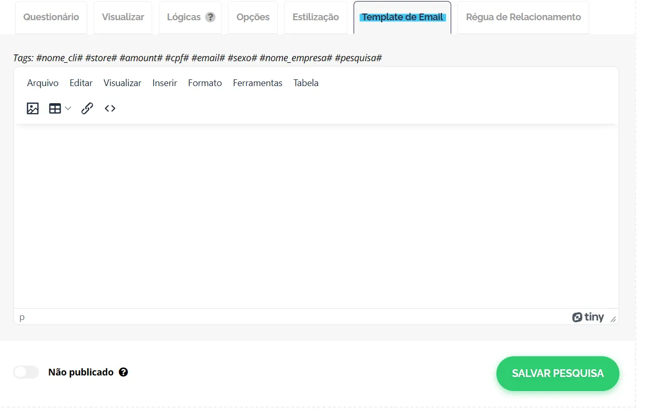Open the Arquivo menu

coord(43,83)
